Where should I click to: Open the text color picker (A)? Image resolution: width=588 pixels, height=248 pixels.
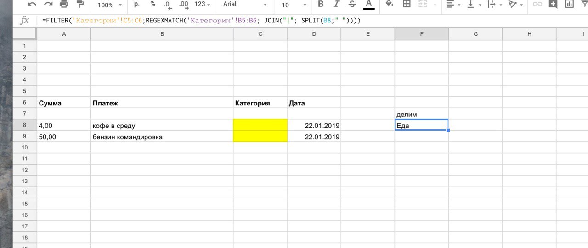click(368, 5)
